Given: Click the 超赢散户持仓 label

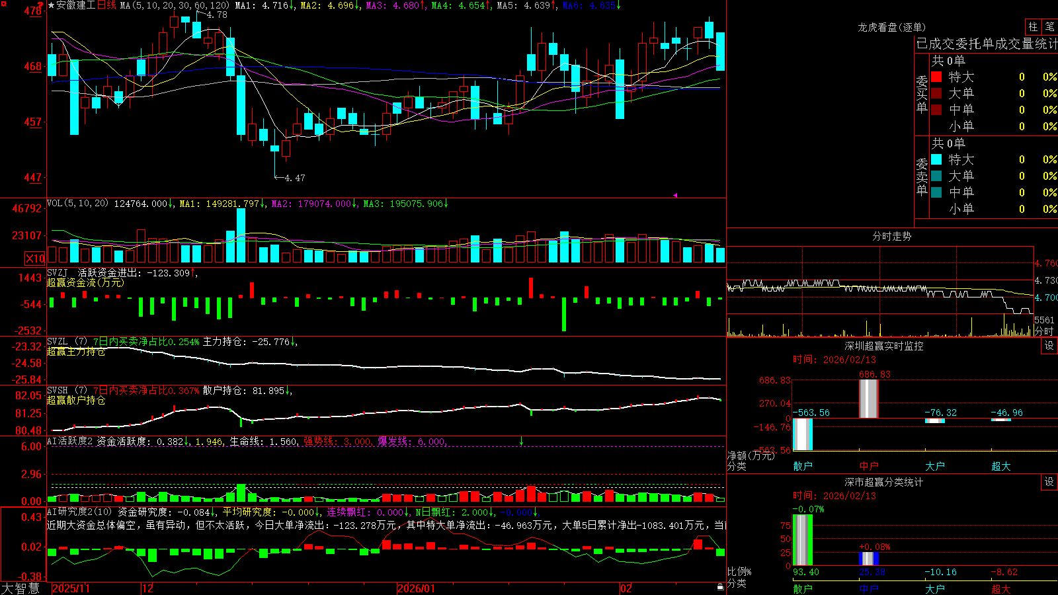Looking at the screenshot, I should tap(76, 401).
